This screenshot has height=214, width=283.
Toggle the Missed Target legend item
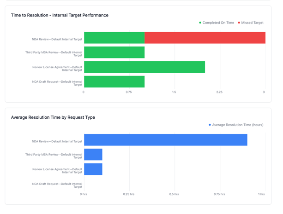click(x=252, y=23)
